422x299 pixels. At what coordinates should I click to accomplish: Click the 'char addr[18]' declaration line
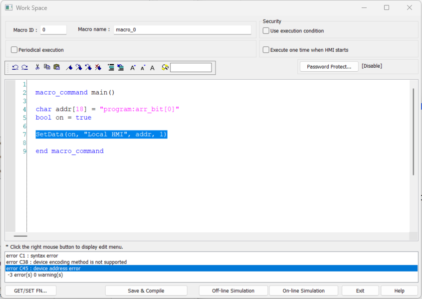(107, 109)
